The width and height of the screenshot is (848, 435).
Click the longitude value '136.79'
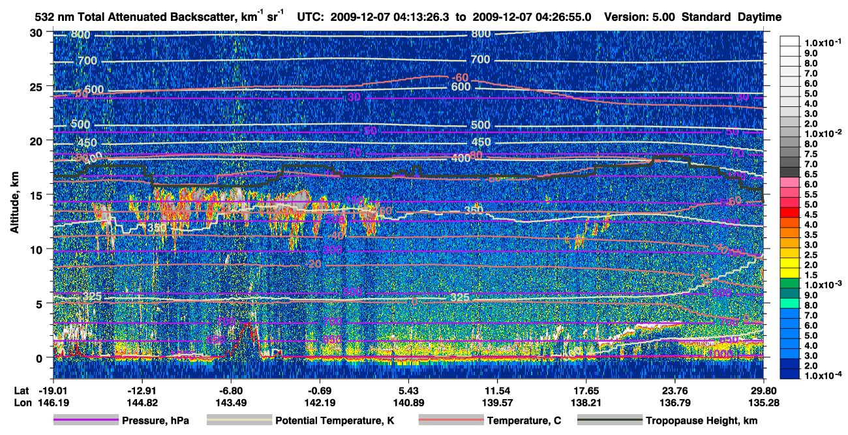click(x=674, y=403)
